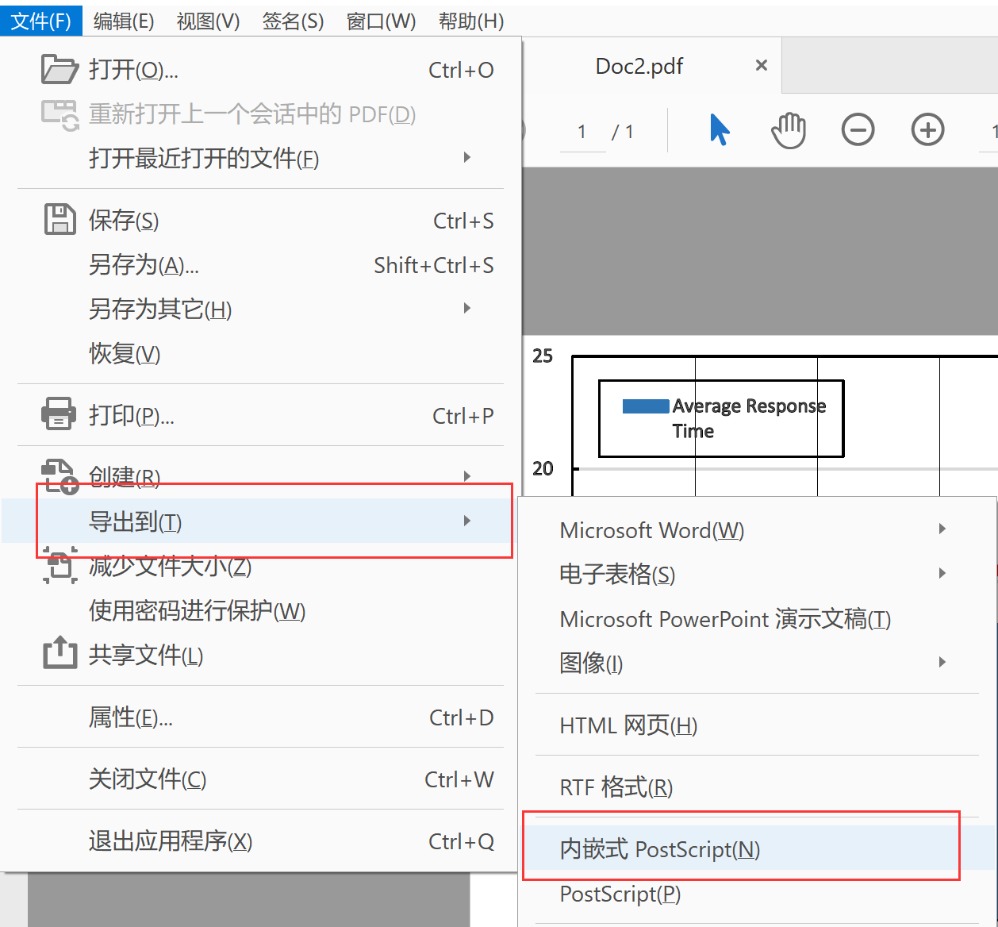The height and width of the screenshot is (927, 998).
Task: Zoom in using the plus icon
Action: (927, 129)
